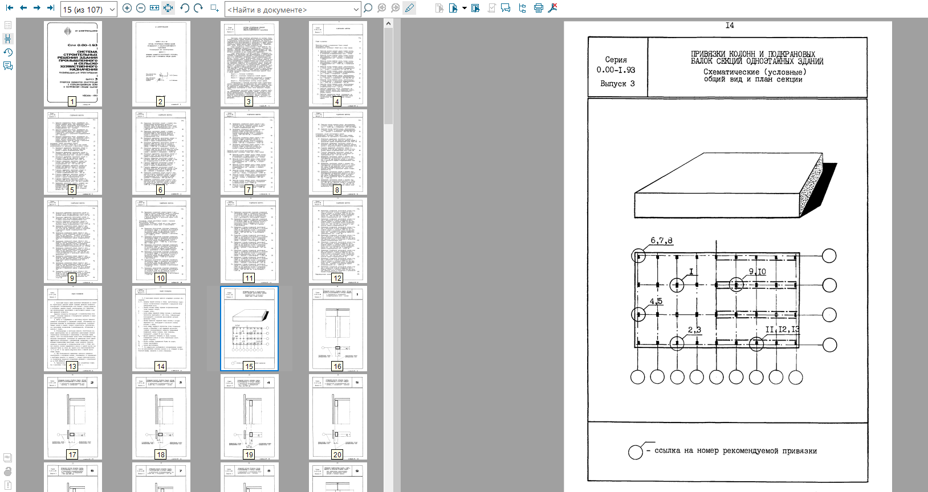928x492 pixels.
Task: Click 'Выпуск 3' text on the page
Action: tap(617, 83)
